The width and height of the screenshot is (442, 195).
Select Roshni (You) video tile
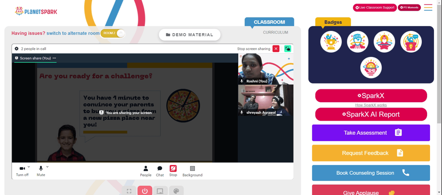coord(266,69)
